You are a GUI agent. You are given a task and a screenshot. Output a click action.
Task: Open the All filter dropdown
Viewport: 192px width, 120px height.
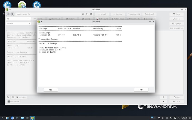(18, 19)
